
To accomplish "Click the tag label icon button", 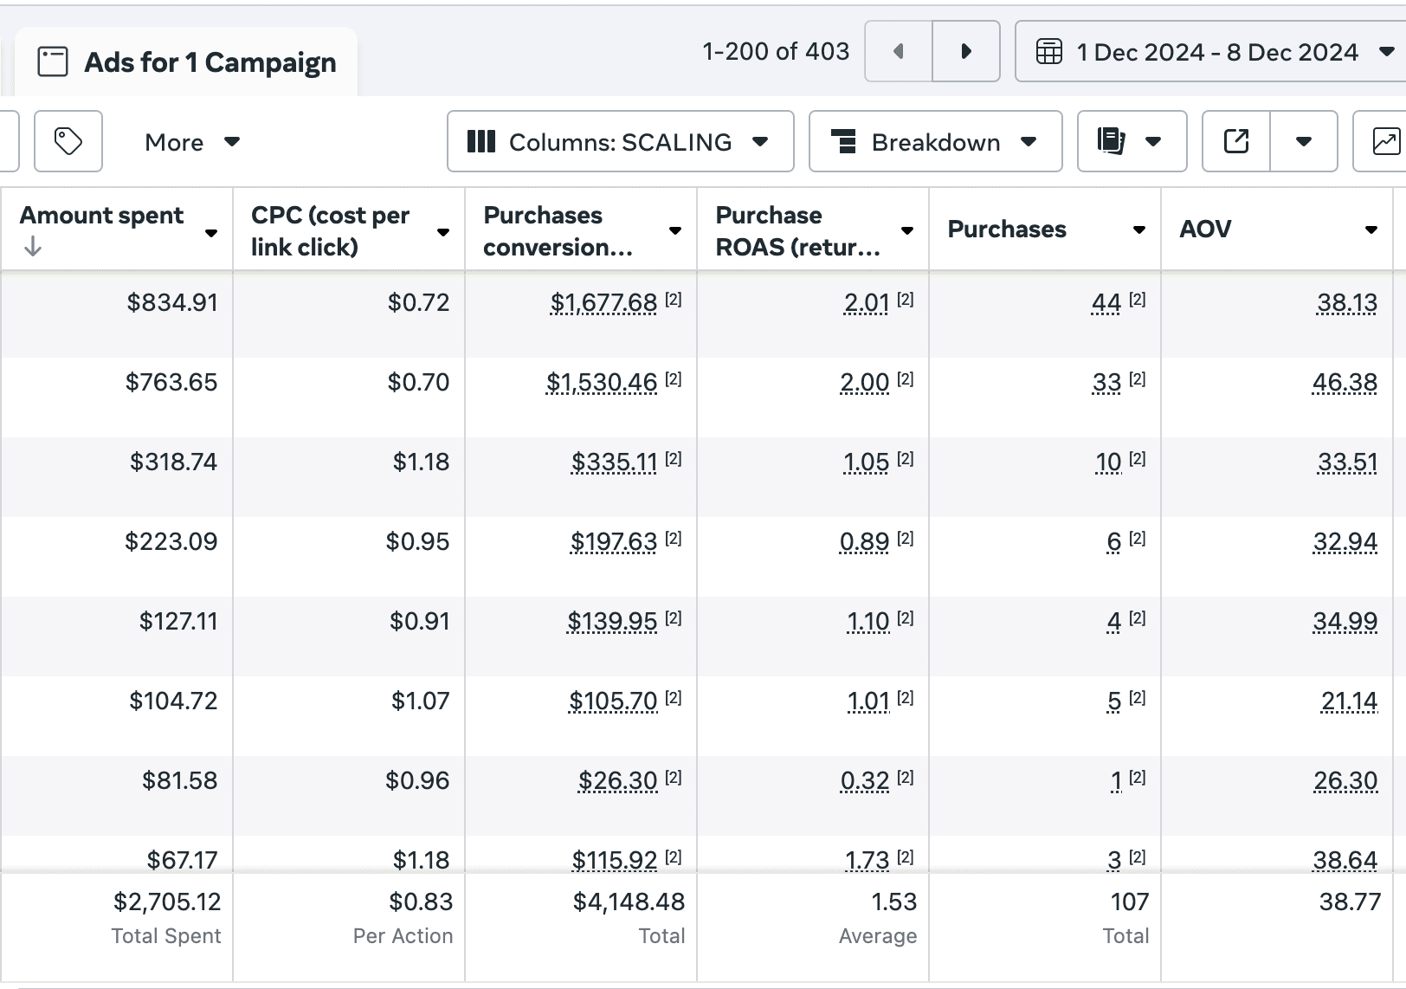I will tap(68, 141).
